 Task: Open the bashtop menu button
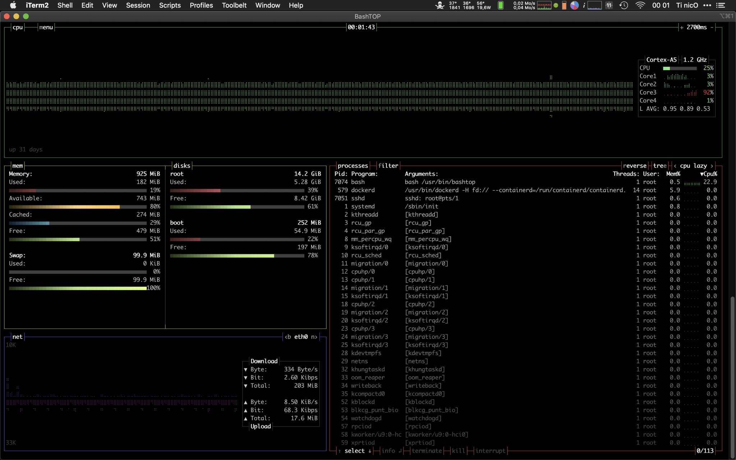click(46, 27)
